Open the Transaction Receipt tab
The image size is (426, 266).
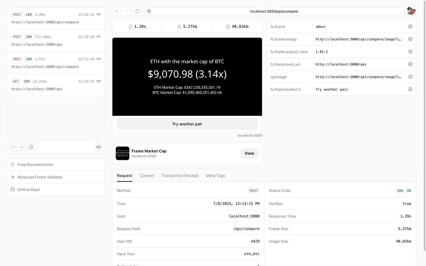tap(180, 176)
